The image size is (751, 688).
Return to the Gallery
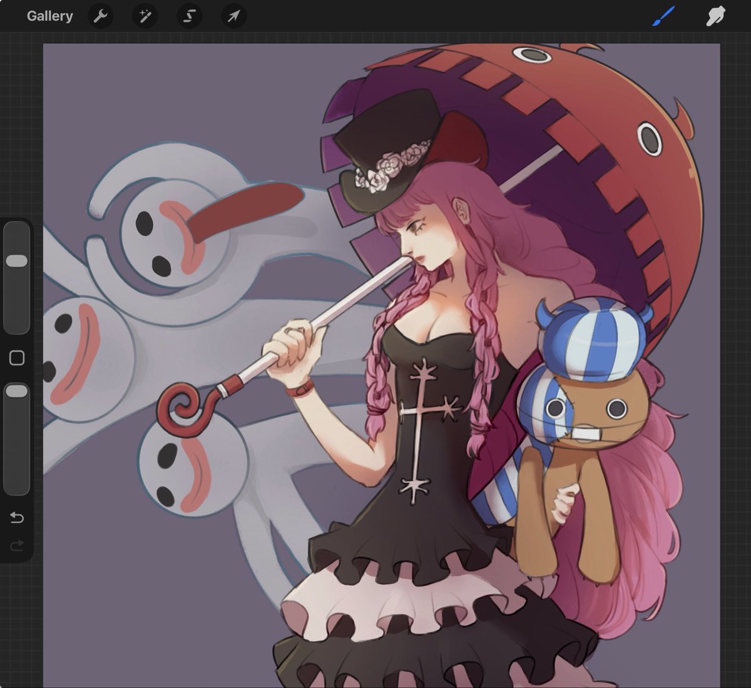(x=49, y=16)
